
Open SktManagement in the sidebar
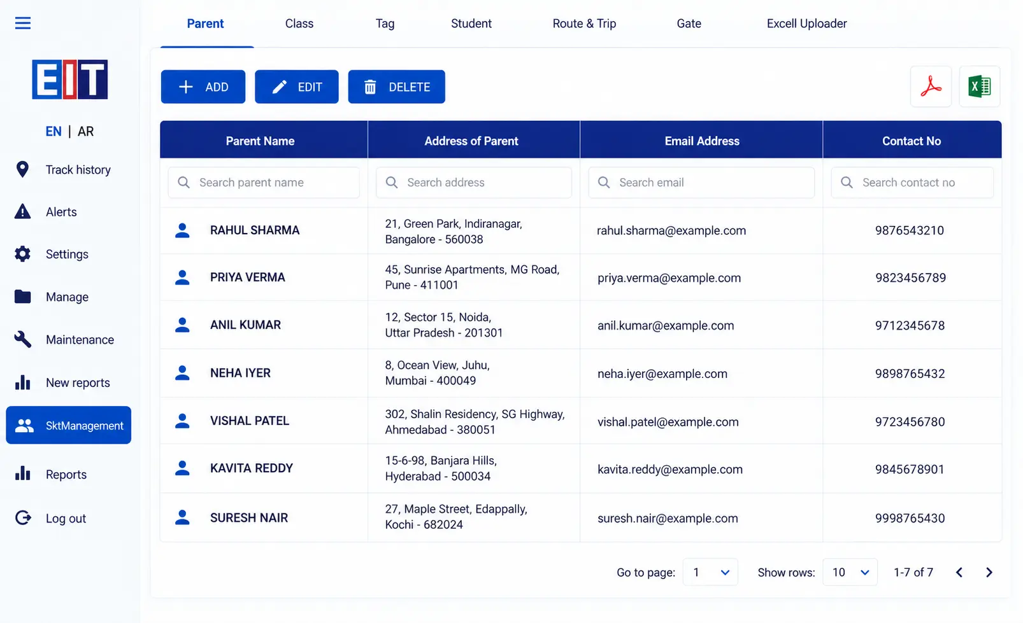click(x=69, y=425)
